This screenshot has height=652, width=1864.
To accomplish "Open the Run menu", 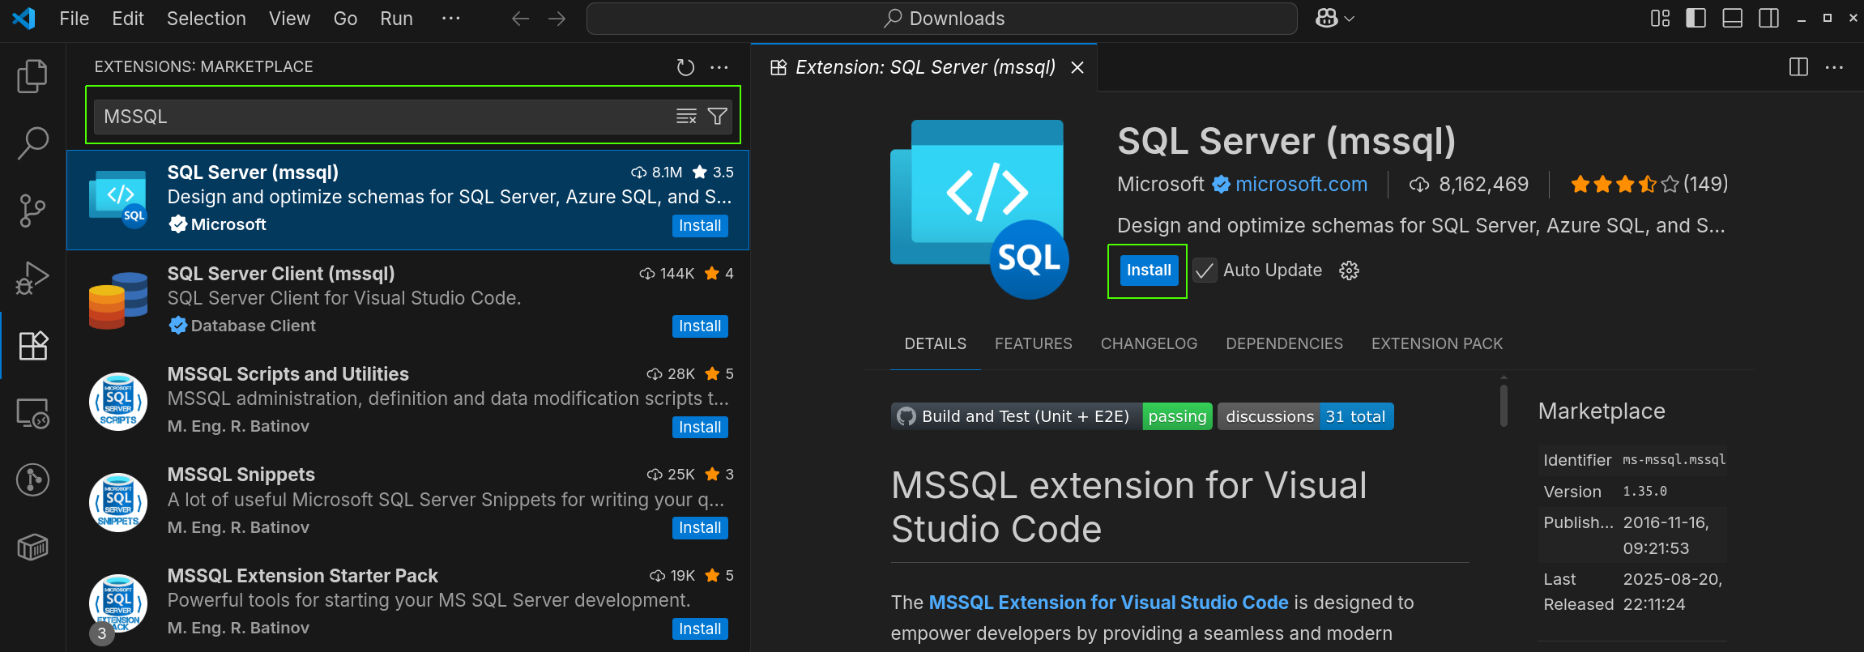I will coord(396,19).
